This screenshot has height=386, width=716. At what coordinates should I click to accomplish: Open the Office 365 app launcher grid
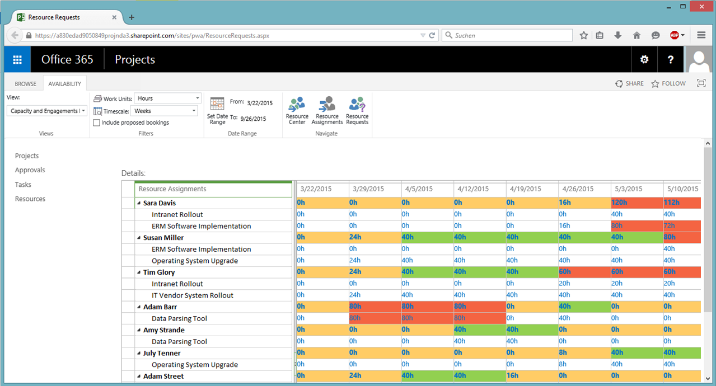click(x=17, y=60)
